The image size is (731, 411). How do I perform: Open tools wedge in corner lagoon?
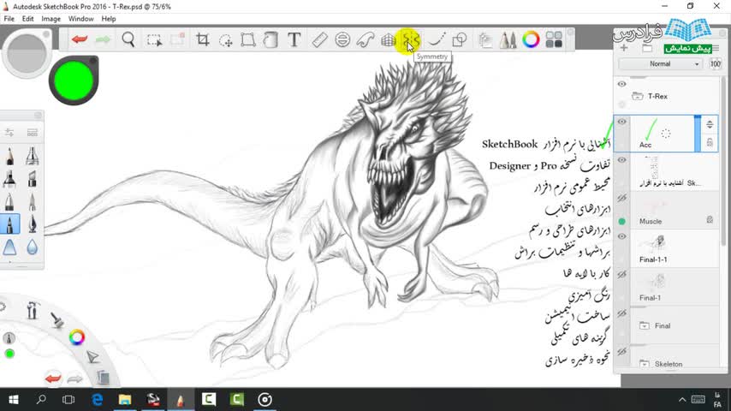coord(33,310)
